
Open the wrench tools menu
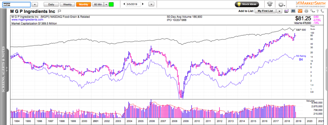coord(312,11)
